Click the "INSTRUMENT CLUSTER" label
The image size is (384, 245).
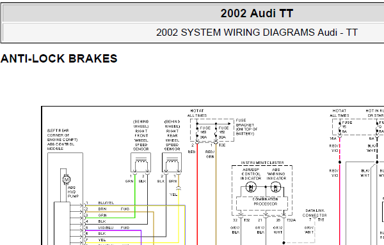point(262,163)
